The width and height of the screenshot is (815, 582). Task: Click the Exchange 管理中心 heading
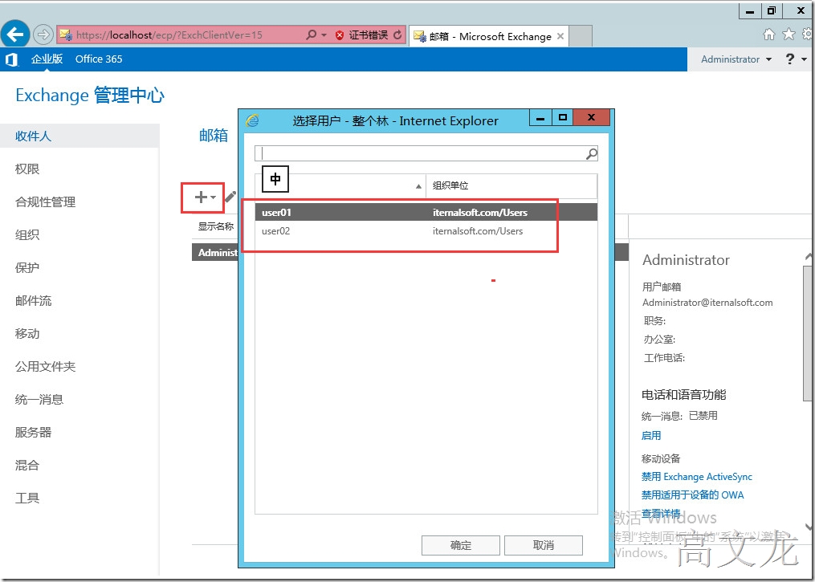pyautogui.click(x=90, y=95)
